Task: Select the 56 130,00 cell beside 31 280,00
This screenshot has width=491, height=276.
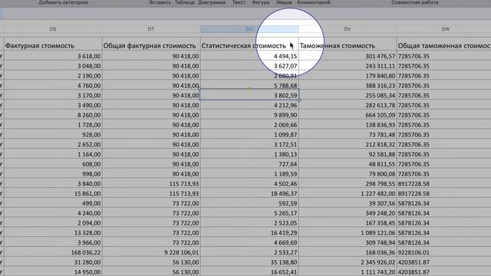Action: click(151, 262)
